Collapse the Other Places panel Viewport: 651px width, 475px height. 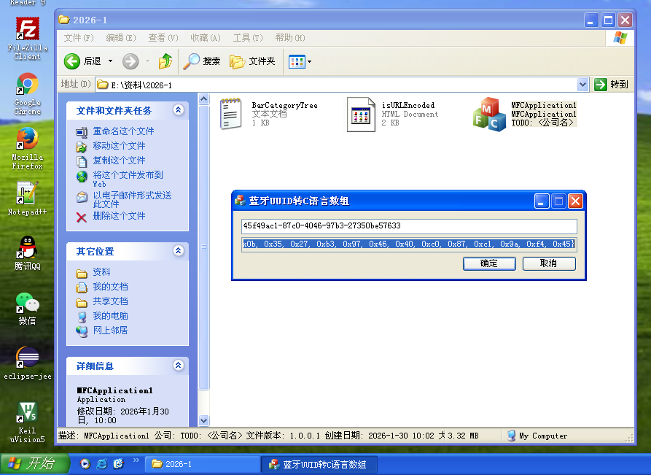coord(178,251)
